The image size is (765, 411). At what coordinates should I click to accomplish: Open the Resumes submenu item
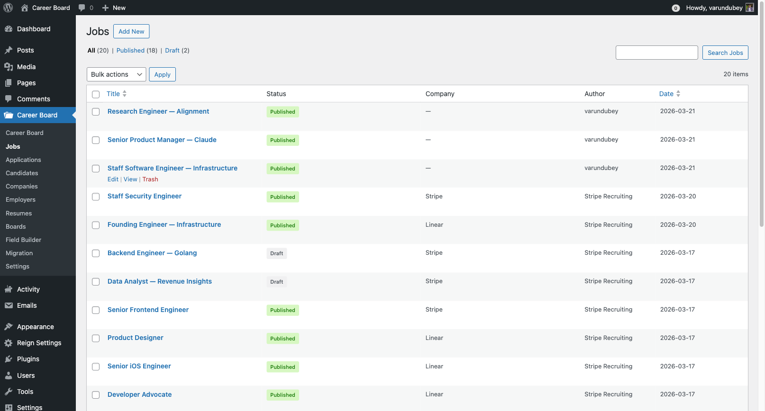[x=18, y=214]
